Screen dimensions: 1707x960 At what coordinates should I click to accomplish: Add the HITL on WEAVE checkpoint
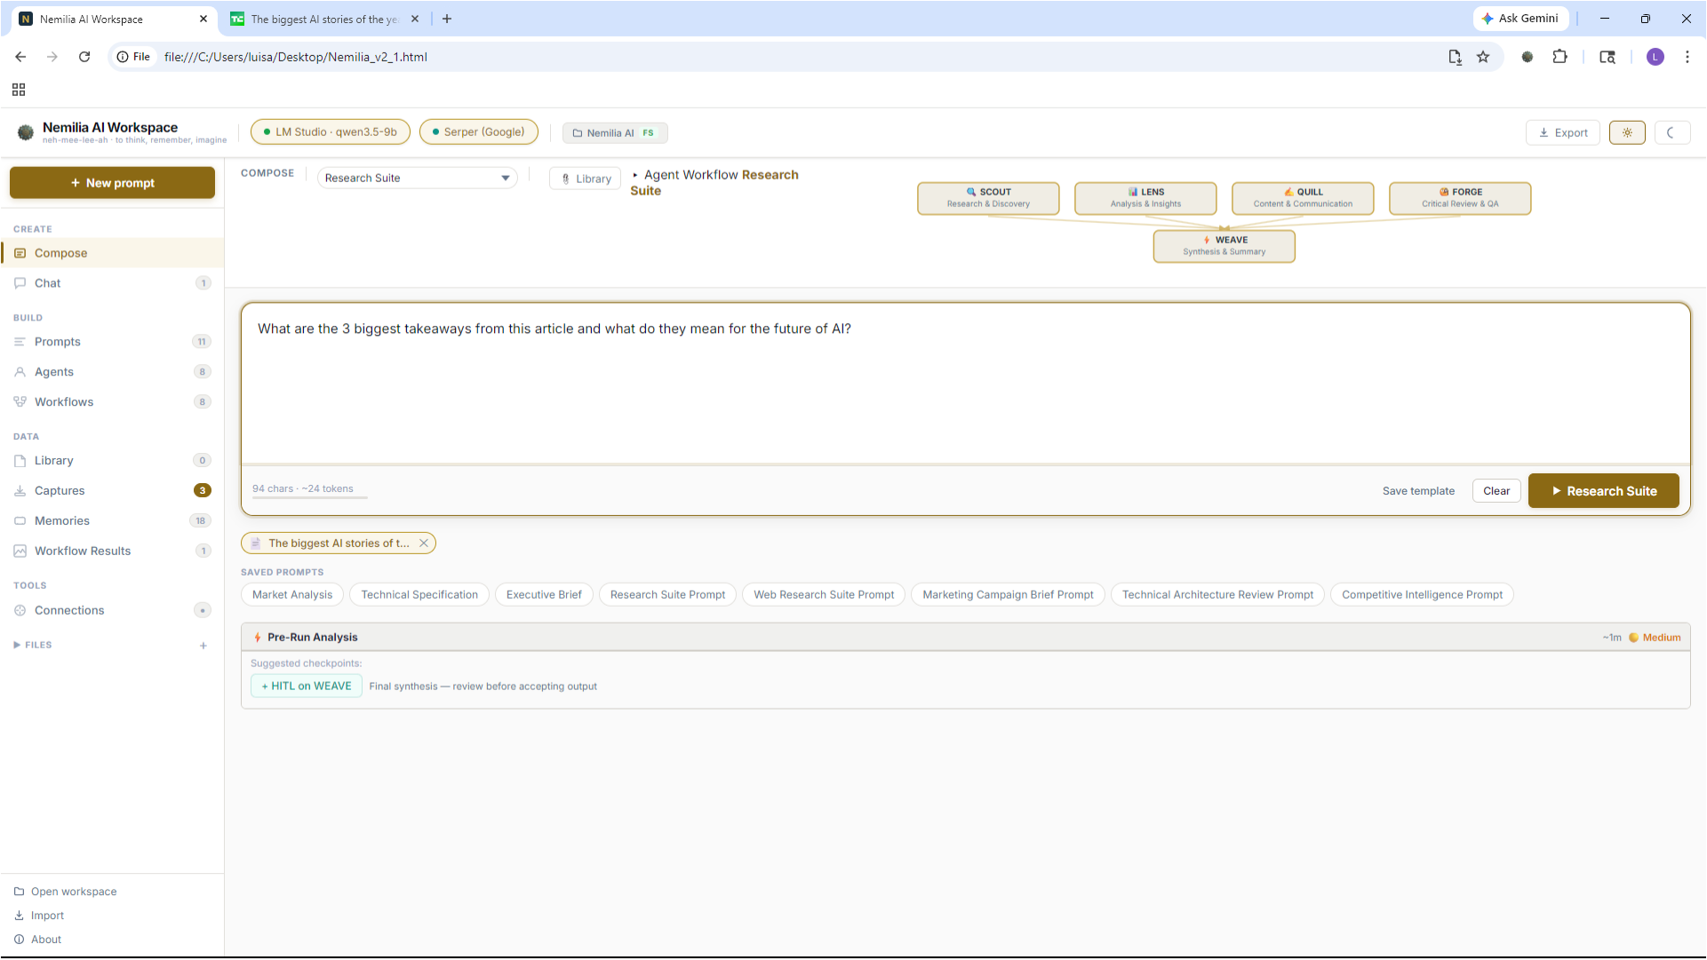click(306, 686)
